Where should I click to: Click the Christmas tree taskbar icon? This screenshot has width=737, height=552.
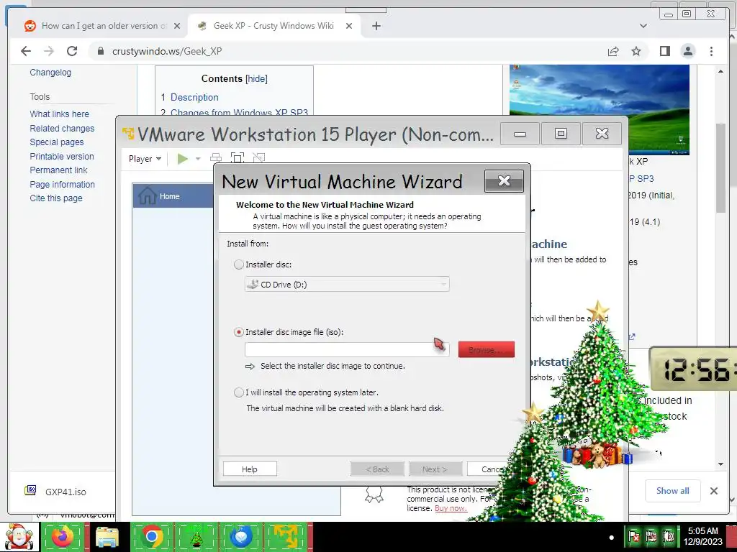tap(196, 536)
